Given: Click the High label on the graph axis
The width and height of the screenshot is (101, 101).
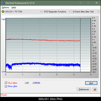Looking at the screenshot, I should 4,19.
